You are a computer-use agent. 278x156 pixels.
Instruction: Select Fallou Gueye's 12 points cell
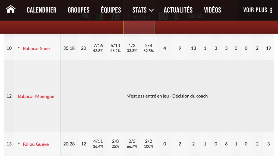click(x=84, y=144)
